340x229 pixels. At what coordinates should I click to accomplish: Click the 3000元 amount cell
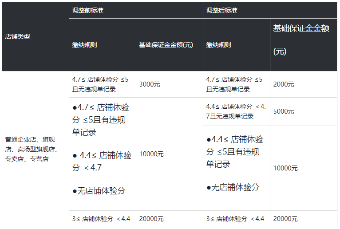pyautogui.click(x=150, y=84)
